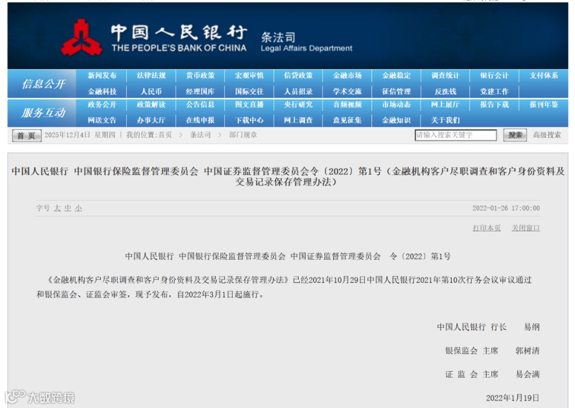This screenshot has width=575, height=408.
Task: Open the 宏观审慎 menu item
Action: [249, 76]
